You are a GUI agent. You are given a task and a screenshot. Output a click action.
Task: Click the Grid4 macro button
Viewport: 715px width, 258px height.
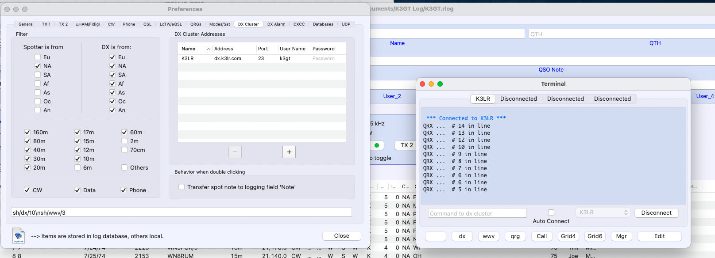[x=568, y=236]
